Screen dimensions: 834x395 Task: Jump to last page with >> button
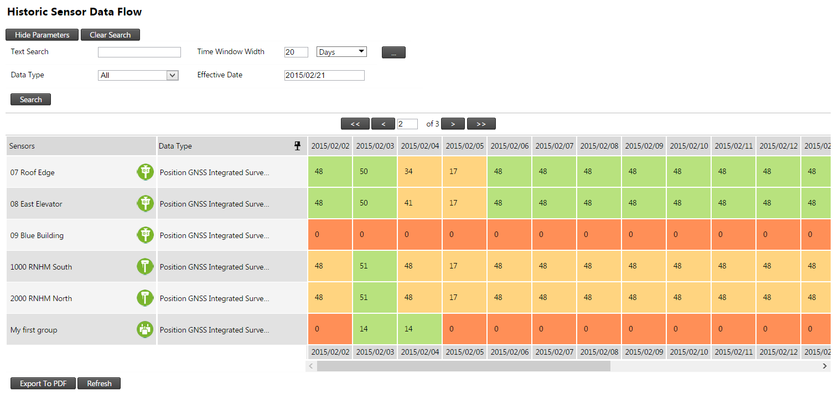click(481, 124)
